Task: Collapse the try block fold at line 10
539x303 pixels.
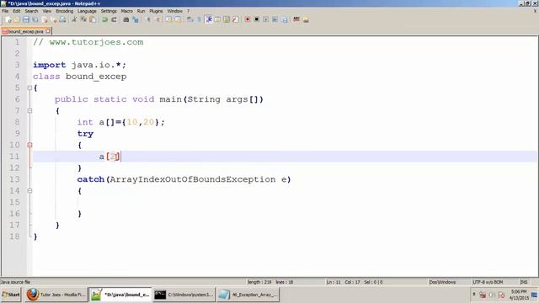Action: (29, 145)
